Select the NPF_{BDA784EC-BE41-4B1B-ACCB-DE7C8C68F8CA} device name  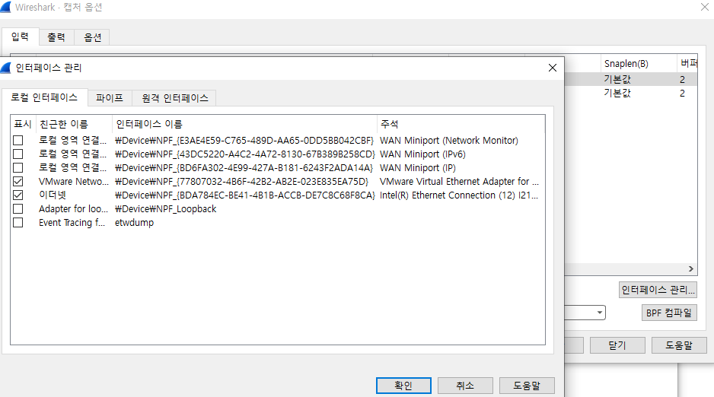(x=245, y=195)
